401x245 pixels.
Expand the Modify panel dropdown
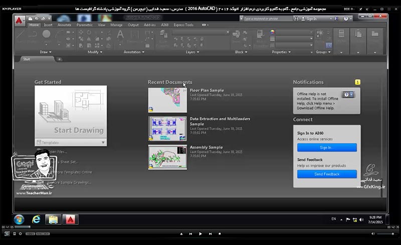pyautogui.click(x=95, y=52)
